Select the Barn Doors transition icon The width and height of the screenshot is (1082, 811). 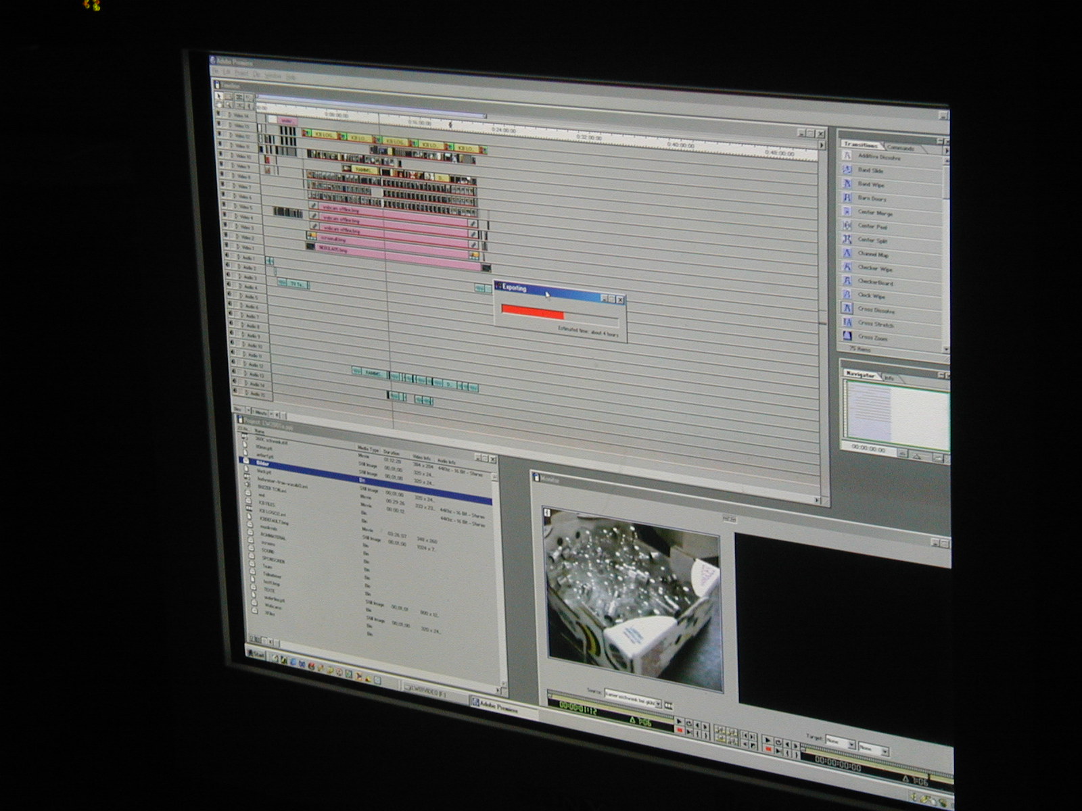[847, 197]
